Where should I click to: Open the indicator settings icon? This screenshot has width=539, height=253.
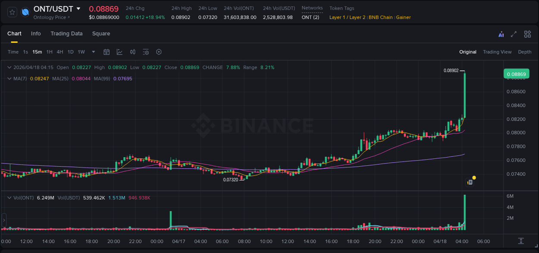click(x=146, y=52)
